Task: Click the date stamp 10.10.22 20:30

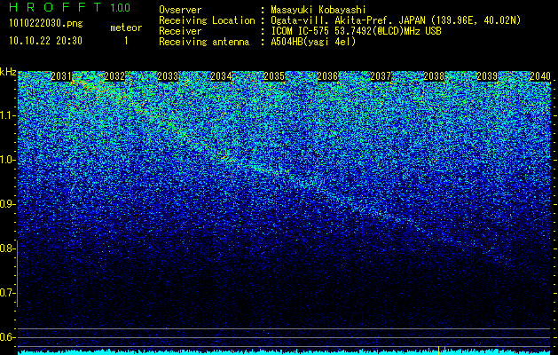Action: [x=45, y=41]
